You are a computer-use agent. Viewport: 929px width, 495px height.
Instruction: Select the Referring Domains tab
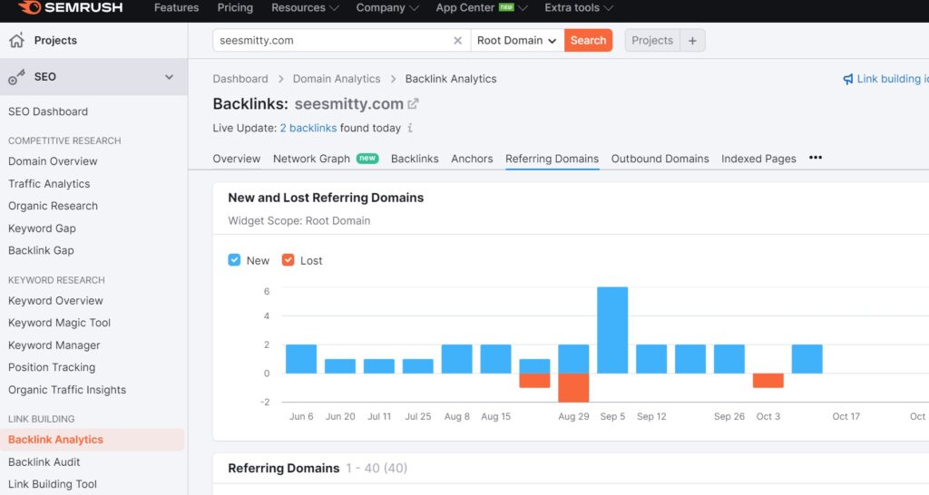click(x=553, y=159)
